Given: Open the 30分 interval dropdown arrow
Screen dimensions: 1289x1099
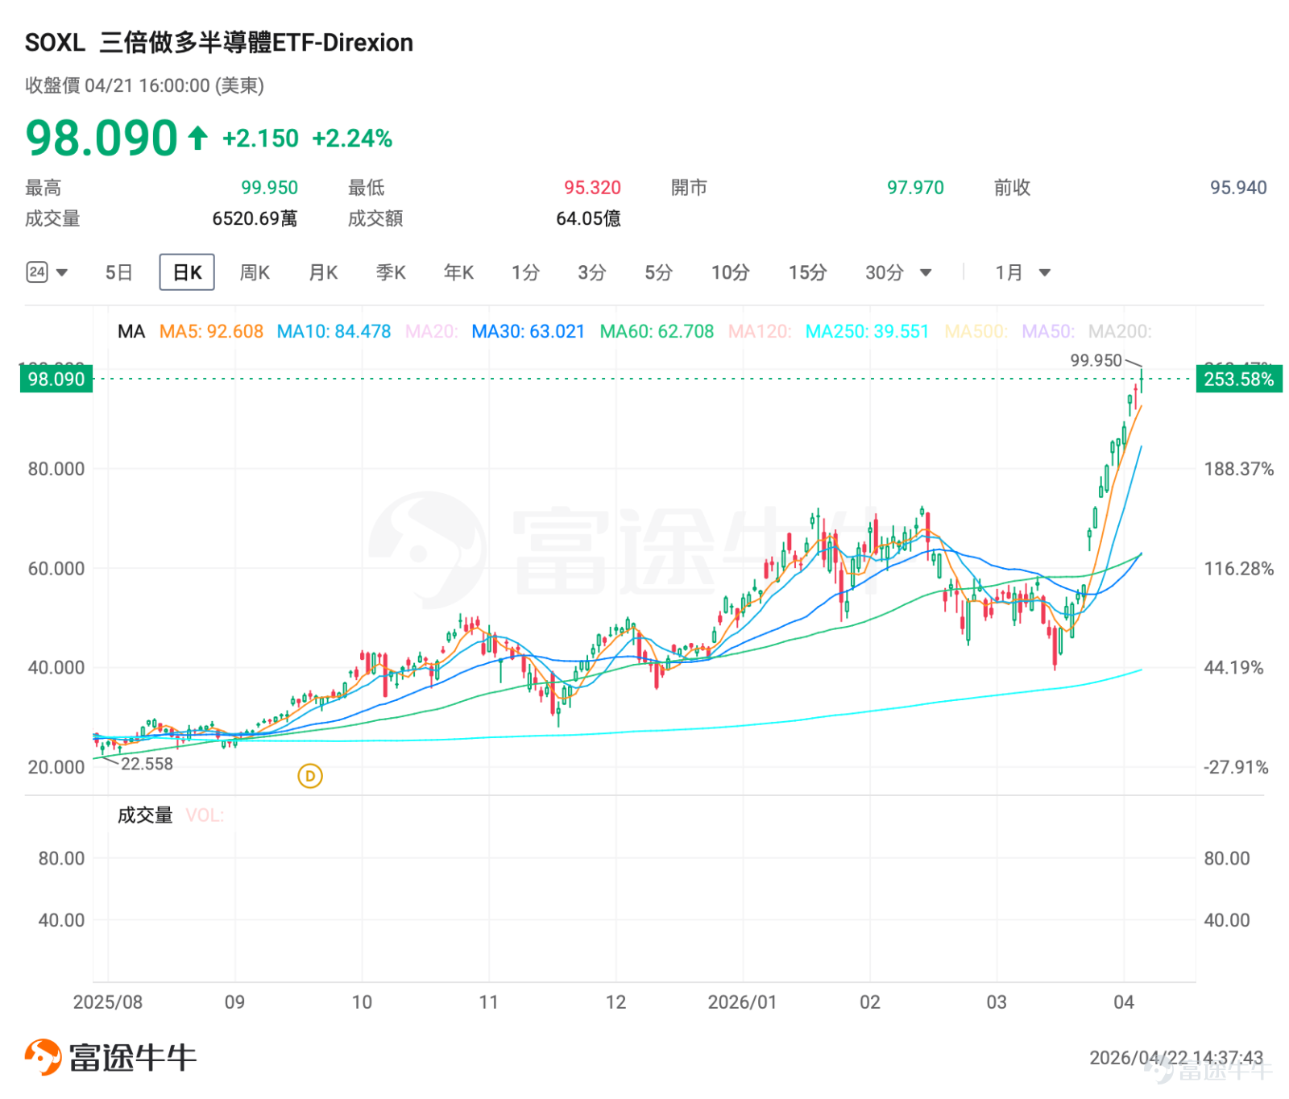Looking at the screenshot, I should pyautogui.click(x=926, y=272).
